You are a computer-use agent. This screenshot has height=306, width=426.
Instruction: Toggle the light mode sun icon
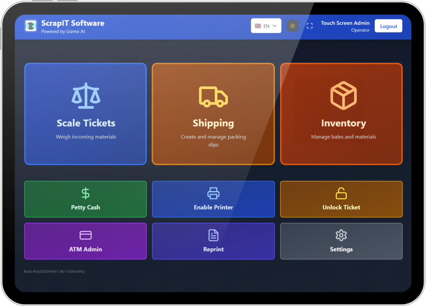293,26
